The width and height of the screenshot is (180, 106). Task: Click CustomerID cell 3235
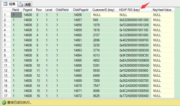pos(104,45)
